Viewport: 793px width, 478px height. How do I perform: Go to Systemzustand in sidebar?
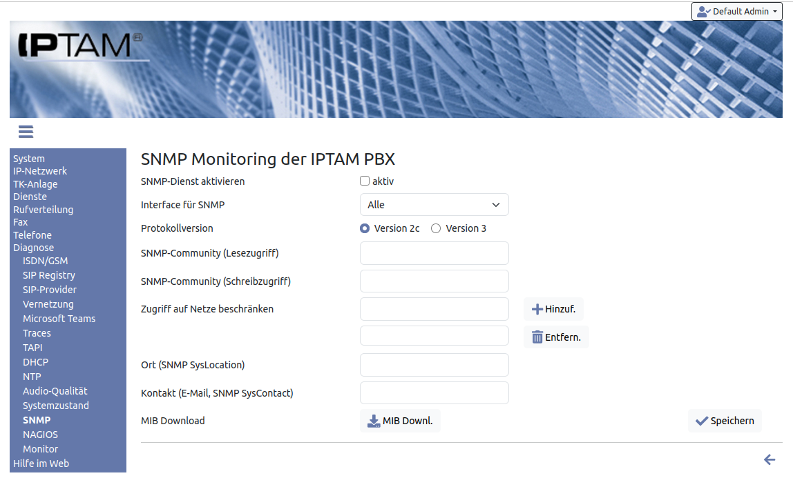click(x=55, y=406)
